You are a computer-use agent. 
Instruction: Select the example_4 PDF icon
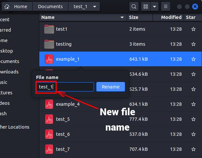49,104
